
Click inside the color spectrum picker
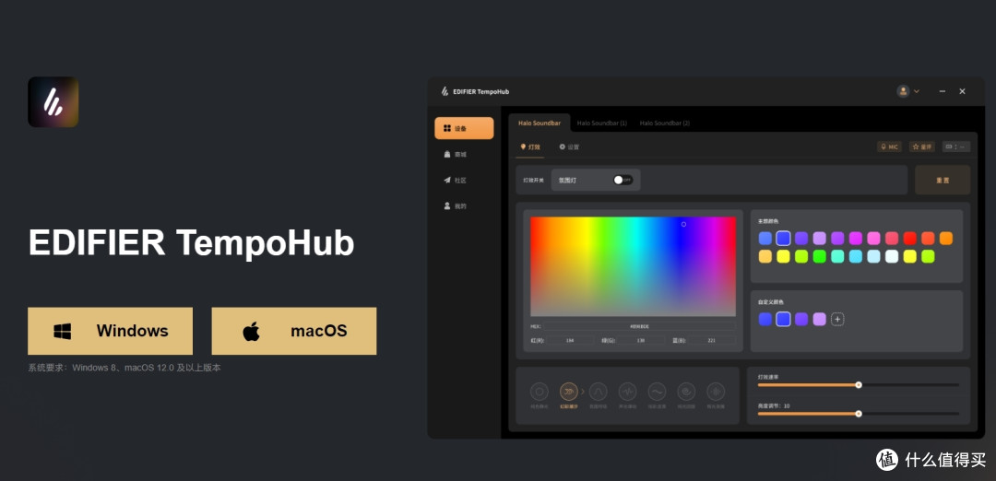tap(633, 266)
